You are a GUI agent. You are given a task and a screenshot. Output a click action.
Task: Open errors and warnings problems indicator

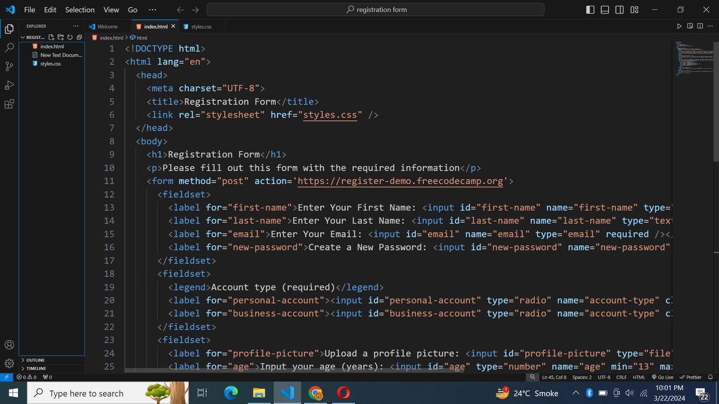27,377
